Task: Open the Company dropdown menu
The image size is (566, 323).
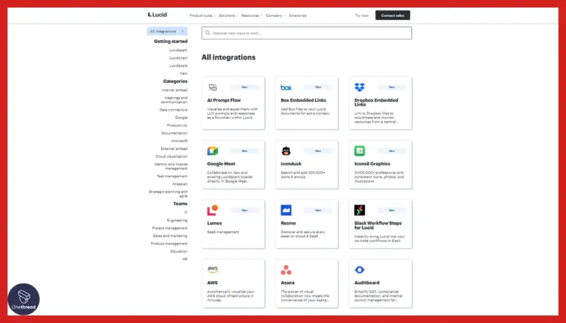Action: point(275,15)
